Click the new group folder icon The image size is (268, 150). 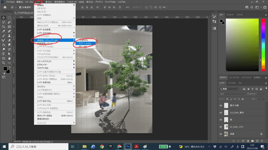(253, 141)
